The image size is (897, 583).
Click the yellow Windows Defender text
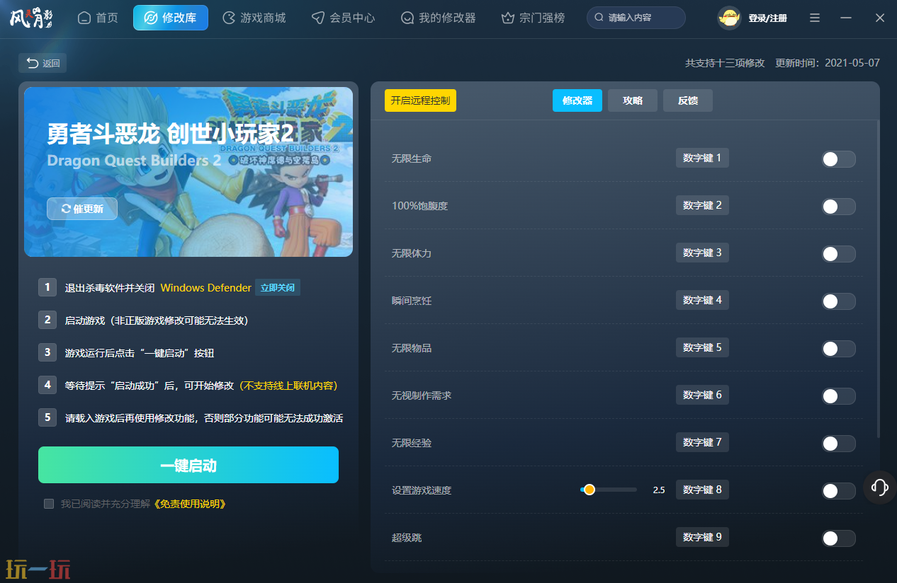206,288
